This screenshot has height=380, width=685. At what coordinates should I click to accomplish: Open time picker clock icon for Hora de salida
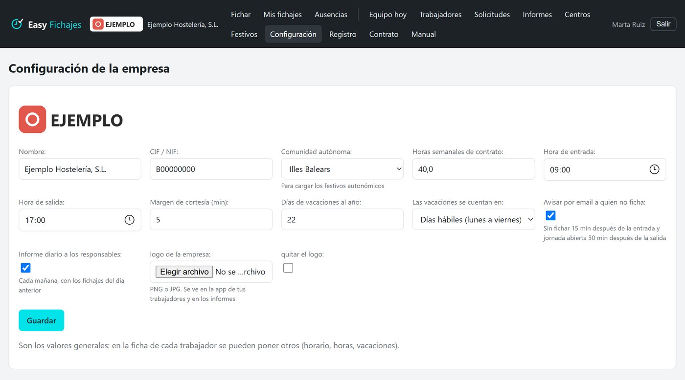point(129,220)
